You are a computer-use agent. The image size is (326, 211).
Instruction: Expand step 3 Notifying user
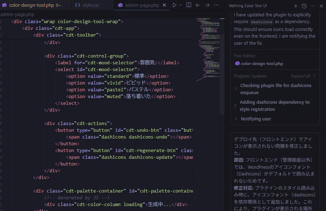click(x=256, y=119)
